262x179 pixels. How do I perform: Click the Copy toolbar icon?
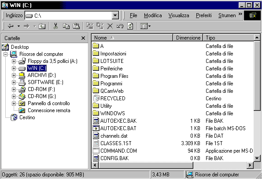pos(66,26)
